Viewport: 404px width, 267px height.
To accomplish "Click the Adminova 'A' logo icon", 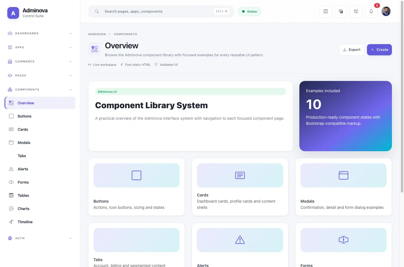I will pyautogui.click(x=13, y=13).
